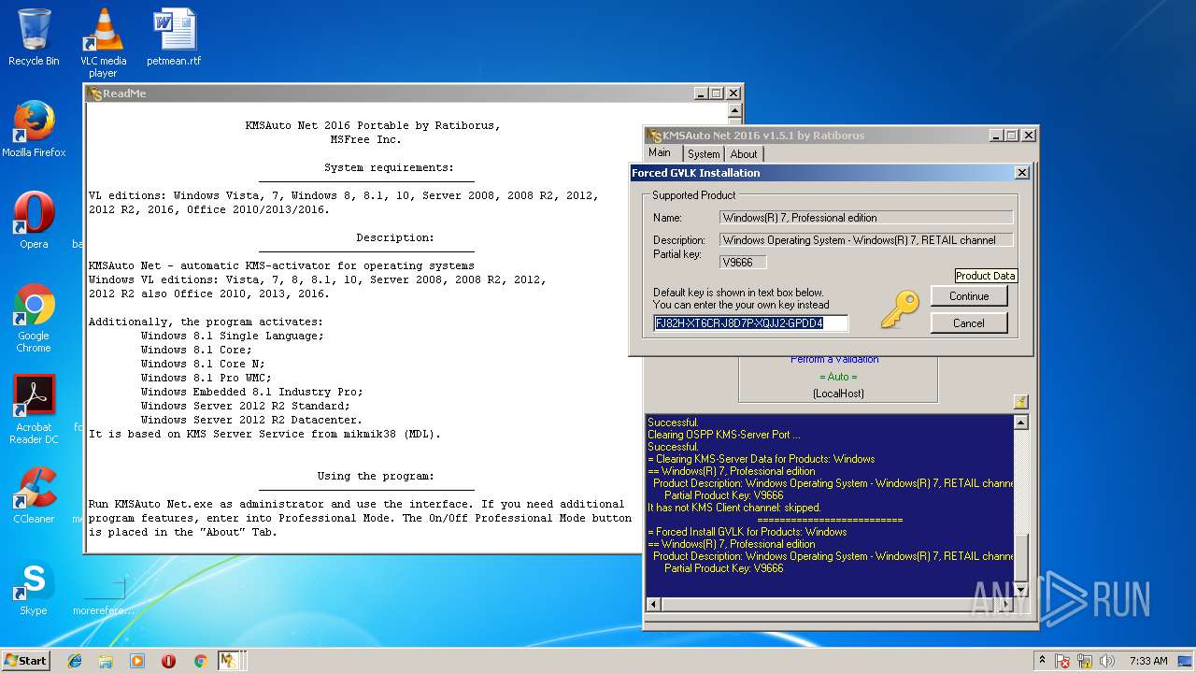Viewport: 1196px width, 673px height.
Task: Open Mozilla Firefox desktop shortcut
Action: (34, 129)
